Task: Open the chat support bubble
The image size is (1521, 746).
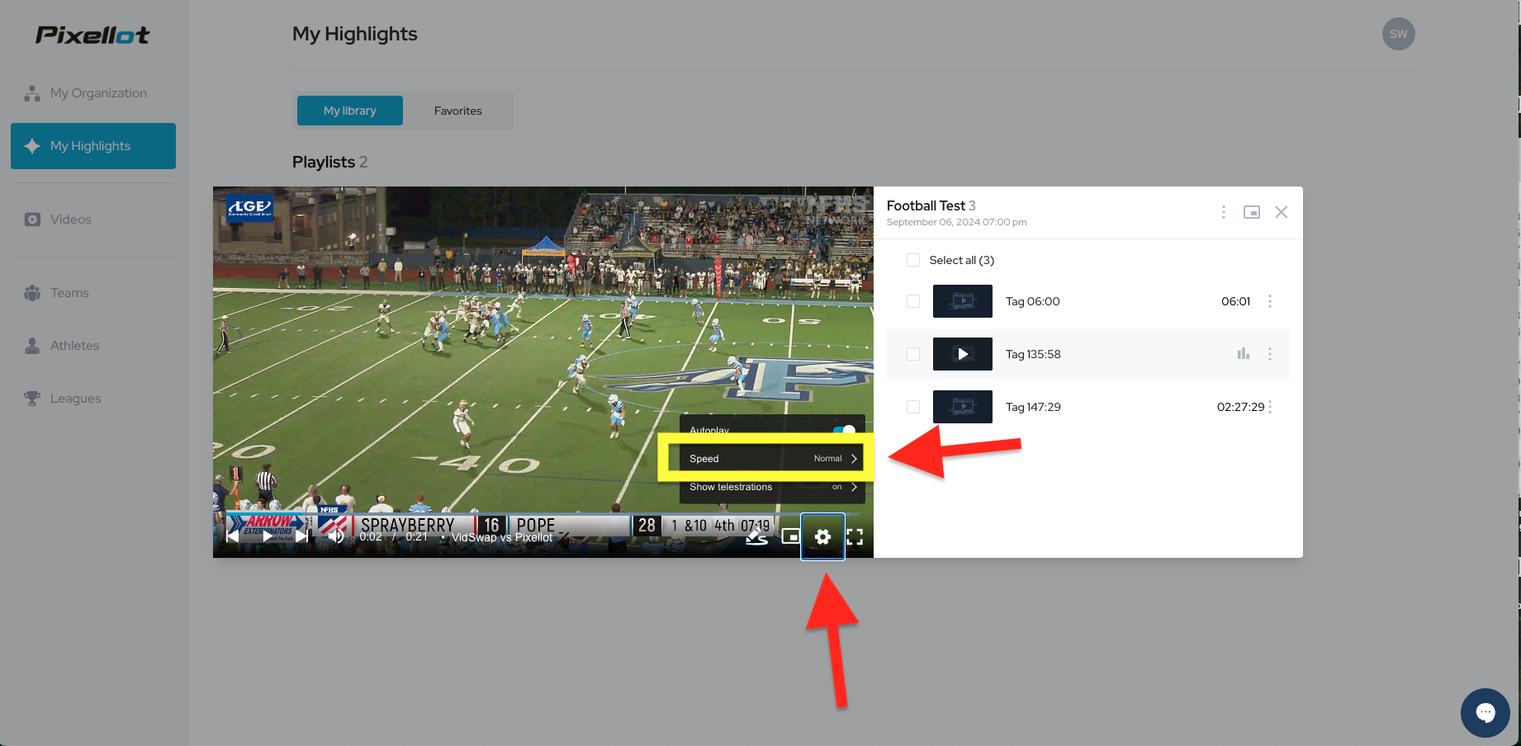Action: click(x=1485, y=712)
